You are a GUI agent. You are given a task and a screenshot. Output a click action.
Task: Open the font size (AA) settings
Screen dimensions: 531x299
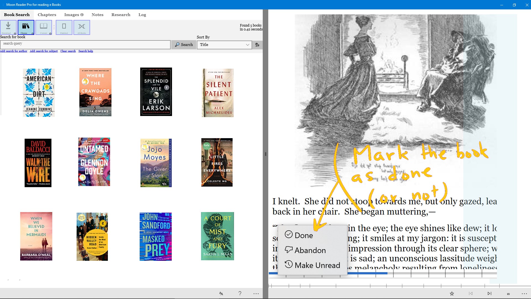[x=221, y=293]
